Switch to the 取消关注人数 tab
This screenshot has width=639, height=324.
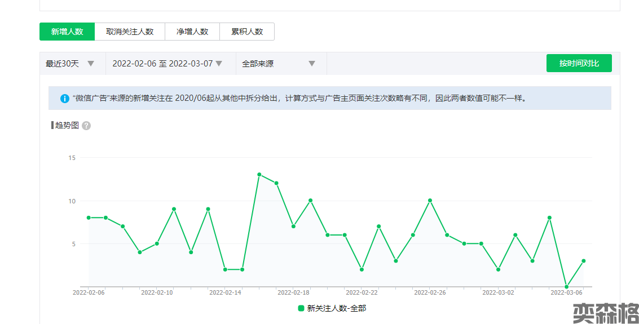[x=130, y=32]
